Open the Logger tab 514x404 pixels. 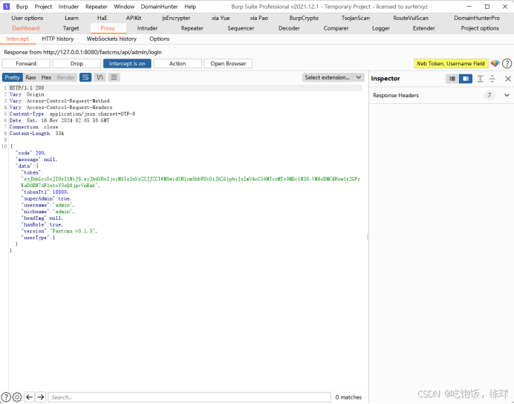(381, 28)
